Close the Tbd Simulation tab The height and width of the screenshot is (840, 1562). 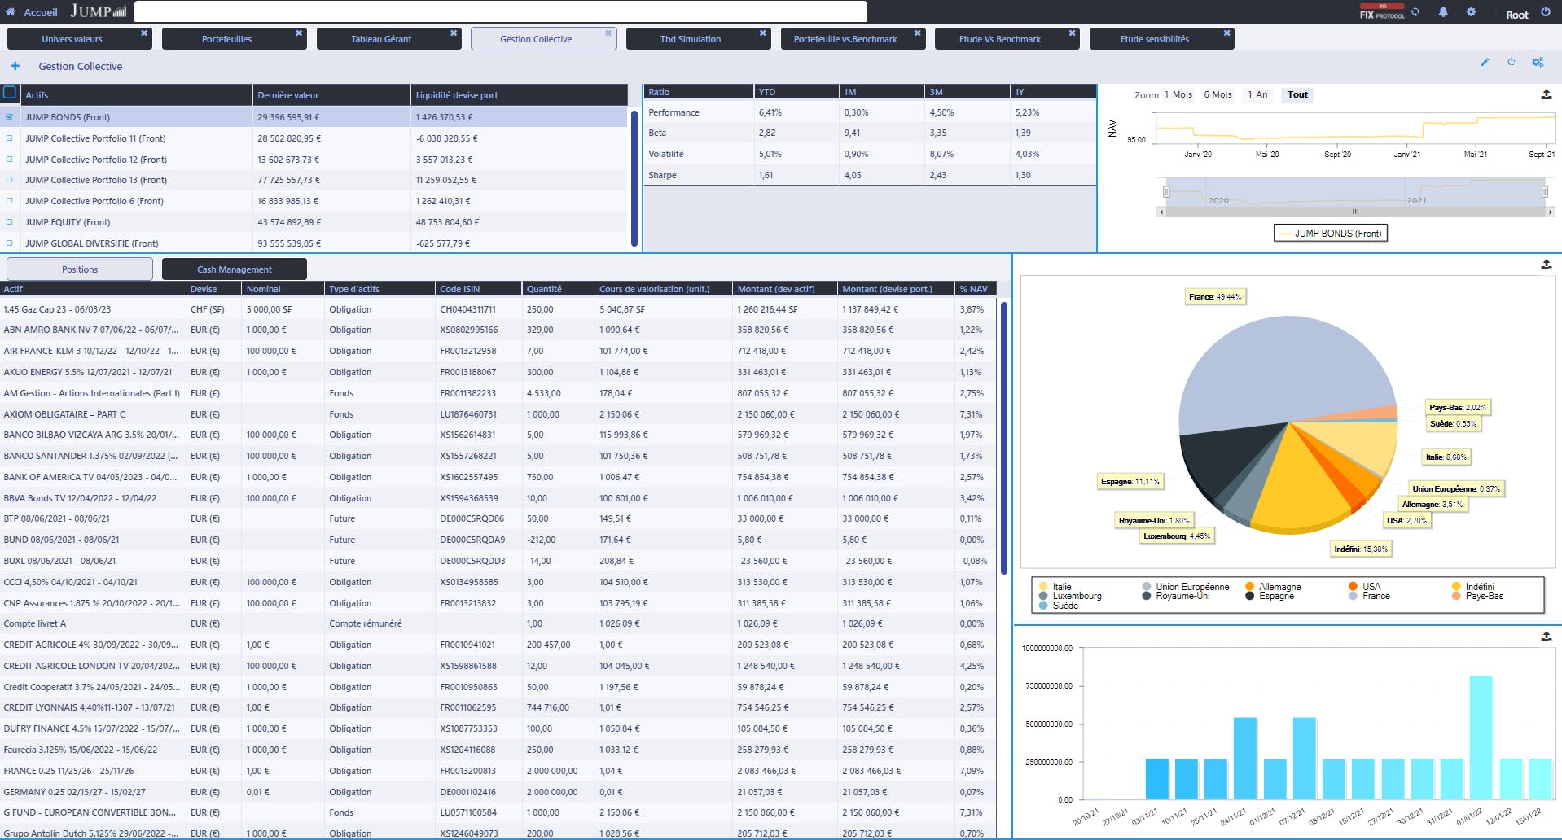[x=763, y=33]
